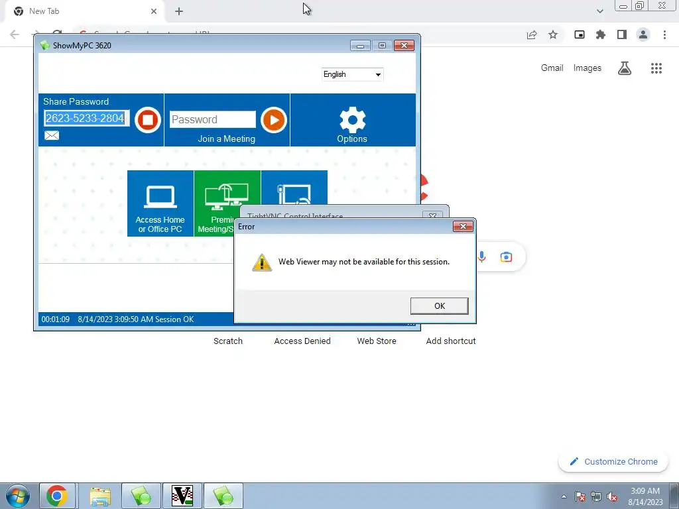Minimize the ShowMyPC 3620 window
679x509 pixels.
tap(360, 46)
